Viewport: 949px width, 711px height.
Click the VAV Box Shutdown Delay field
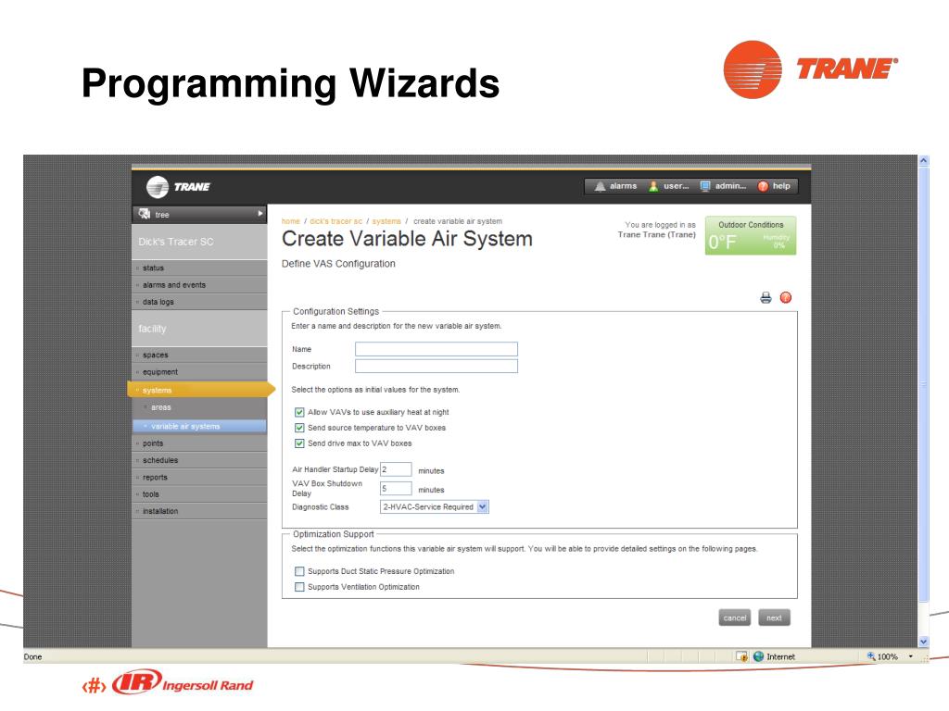pos(396,489)
